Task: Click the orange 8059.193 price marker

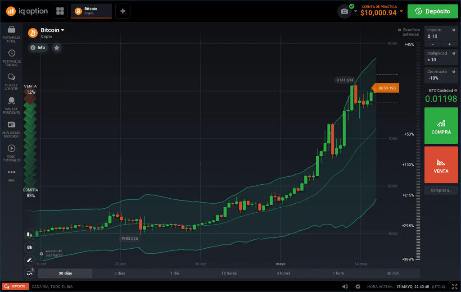Action: tap(385, 88)
